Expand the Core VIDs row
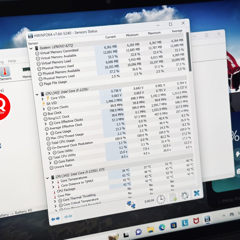Screen dimensions: 240x240 (x=42, y=99)
